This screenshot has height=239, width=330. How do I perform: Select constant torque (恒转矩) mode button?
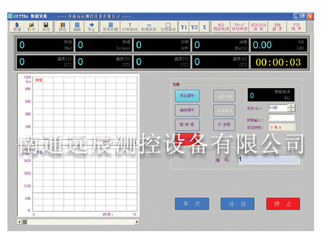coord(187,125)
